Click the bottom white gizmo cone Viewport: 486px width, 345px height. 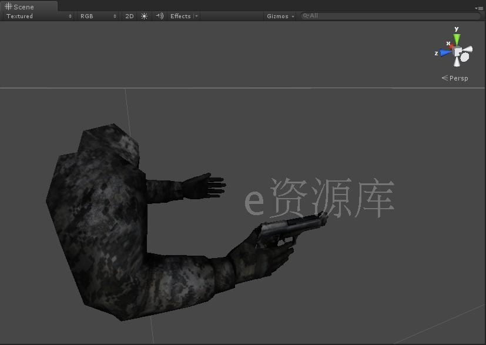point(457,62)
